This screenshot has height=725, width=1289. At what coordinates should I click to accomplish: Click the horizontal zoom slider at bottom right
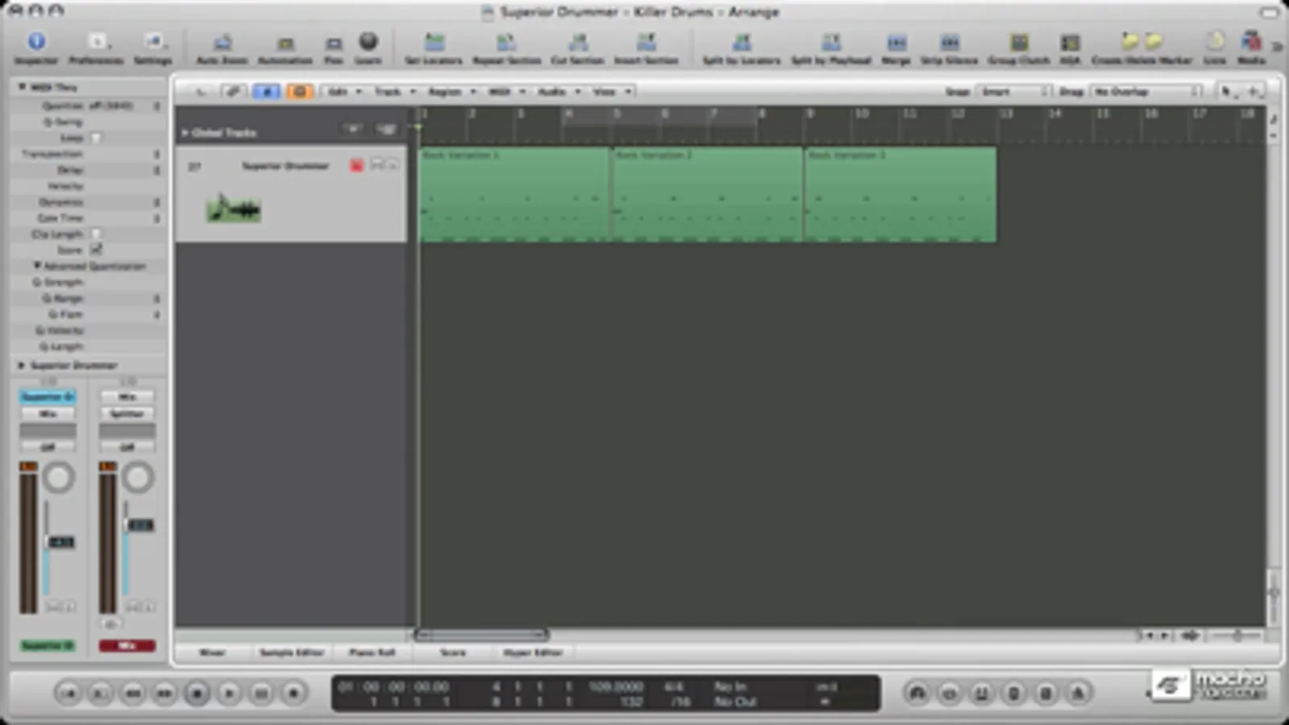(1237, 636)
